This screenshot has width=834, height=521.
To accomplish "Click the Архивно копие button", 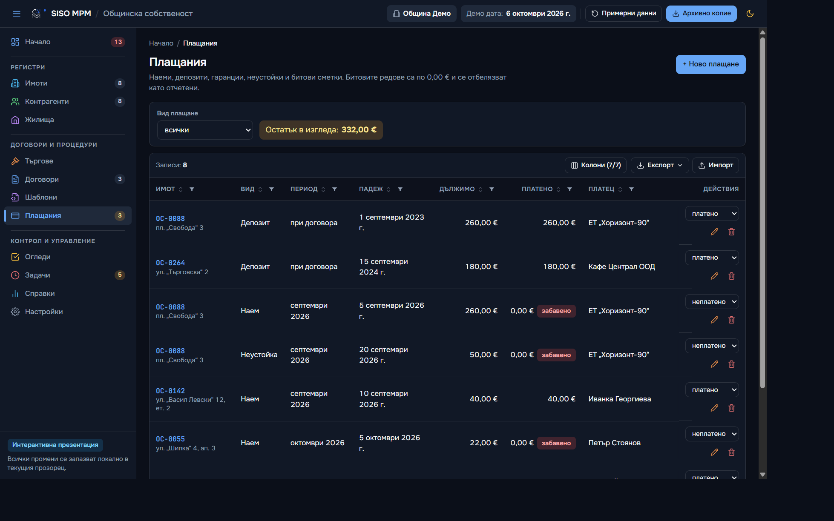I will [701, 14].
